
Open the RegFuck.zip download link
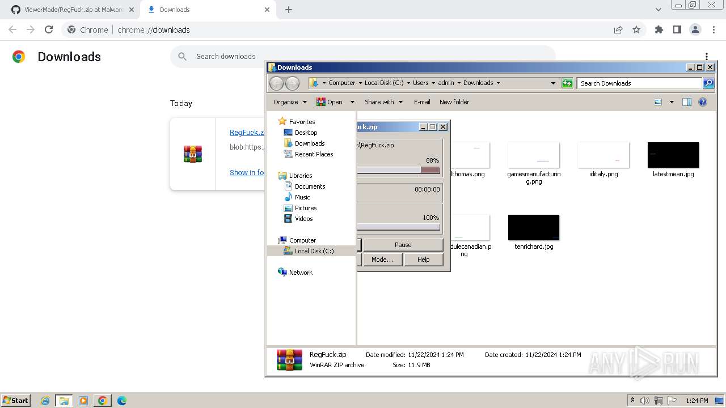247,132
